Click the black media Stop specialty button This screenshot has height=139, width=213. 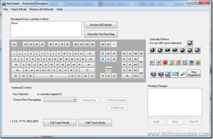pyautogui.click(x=160, y=50)
